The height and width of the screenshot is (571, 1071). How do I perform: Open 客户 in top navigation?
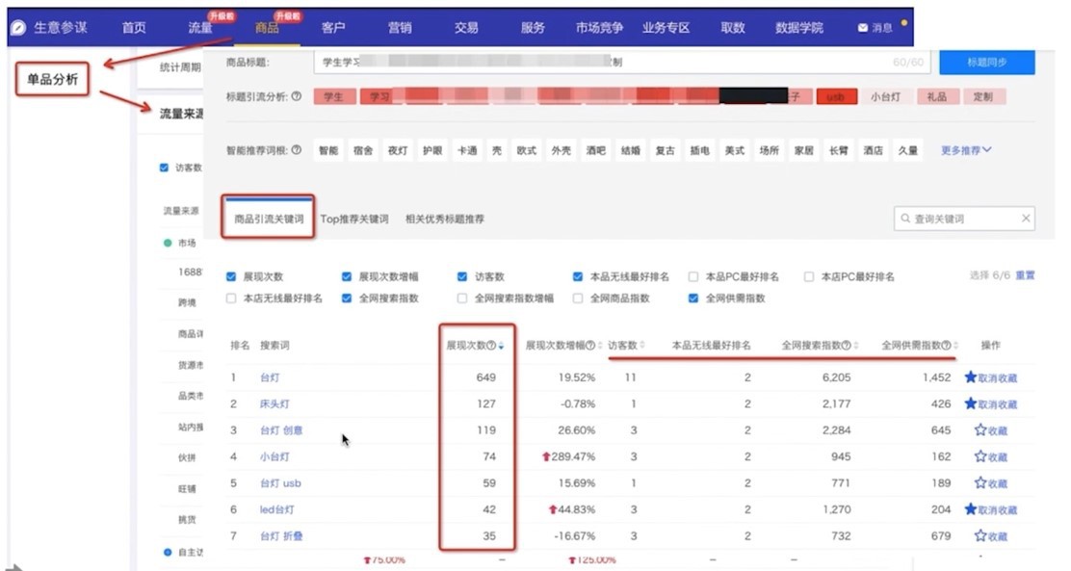333,28
